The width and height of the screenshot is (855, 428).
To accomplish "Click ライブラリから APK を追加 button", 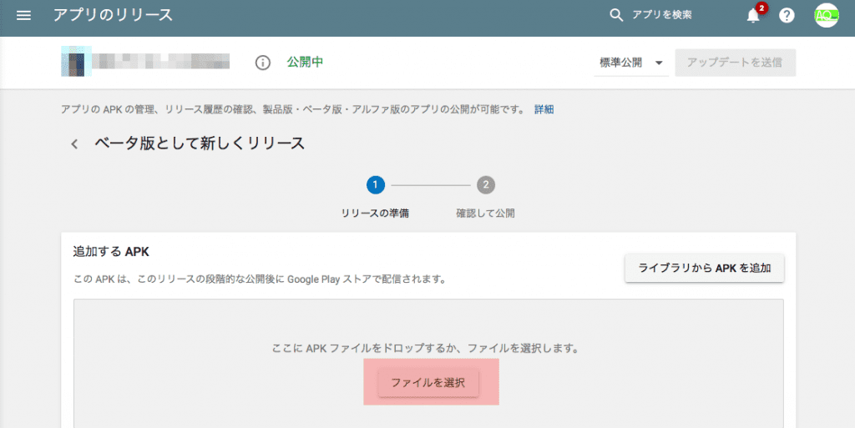I will coord(704,268).
